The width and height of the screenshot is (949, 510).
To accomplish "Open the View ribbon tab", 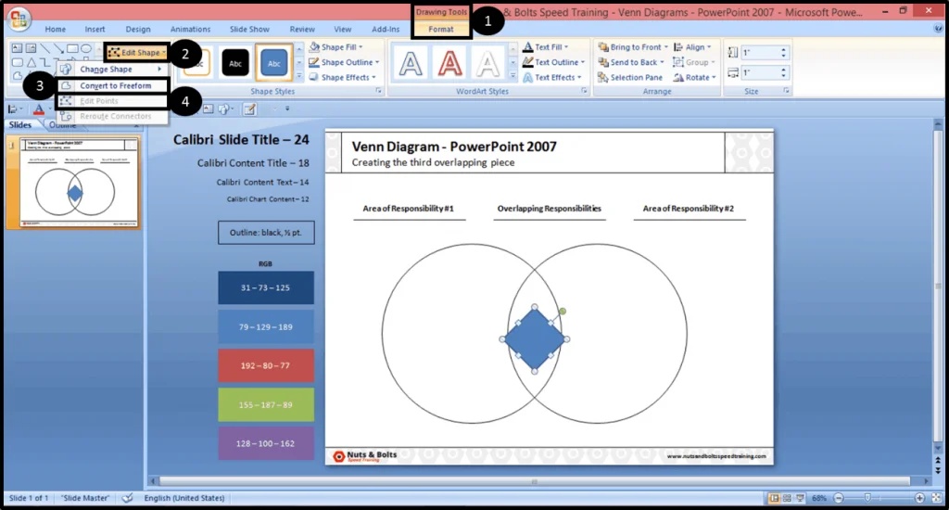I will (x=343, y=29).
